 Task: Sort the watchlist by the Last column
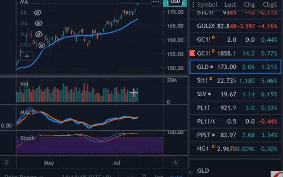(x=230, y=4)
